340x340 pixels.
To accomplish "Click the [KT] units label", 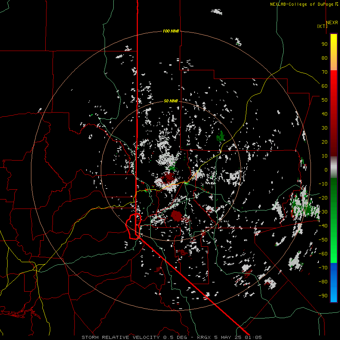I will [x=323, y=26].
